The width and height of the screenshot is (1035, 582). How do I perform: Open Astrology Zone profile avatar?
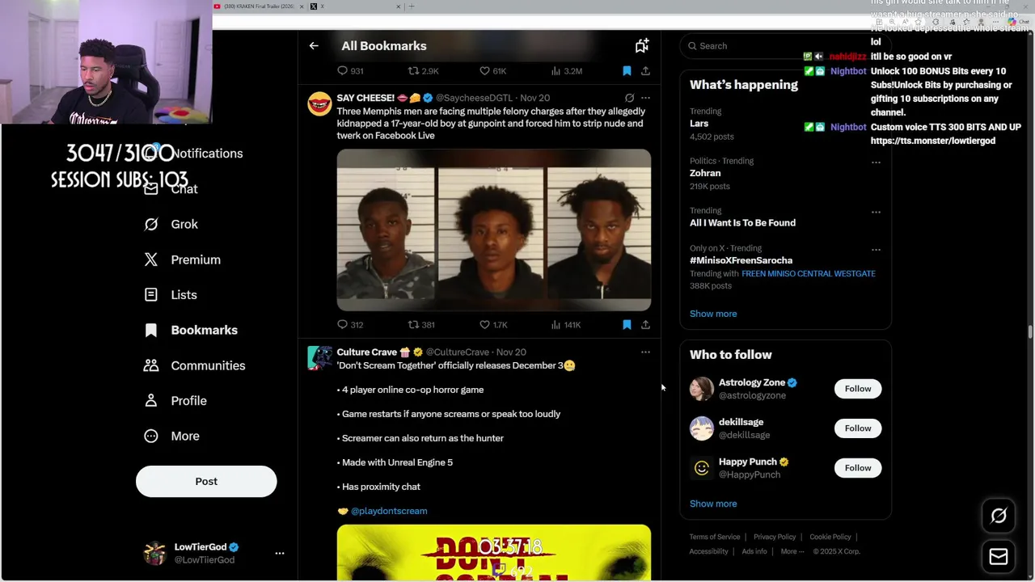click(702, 389)
